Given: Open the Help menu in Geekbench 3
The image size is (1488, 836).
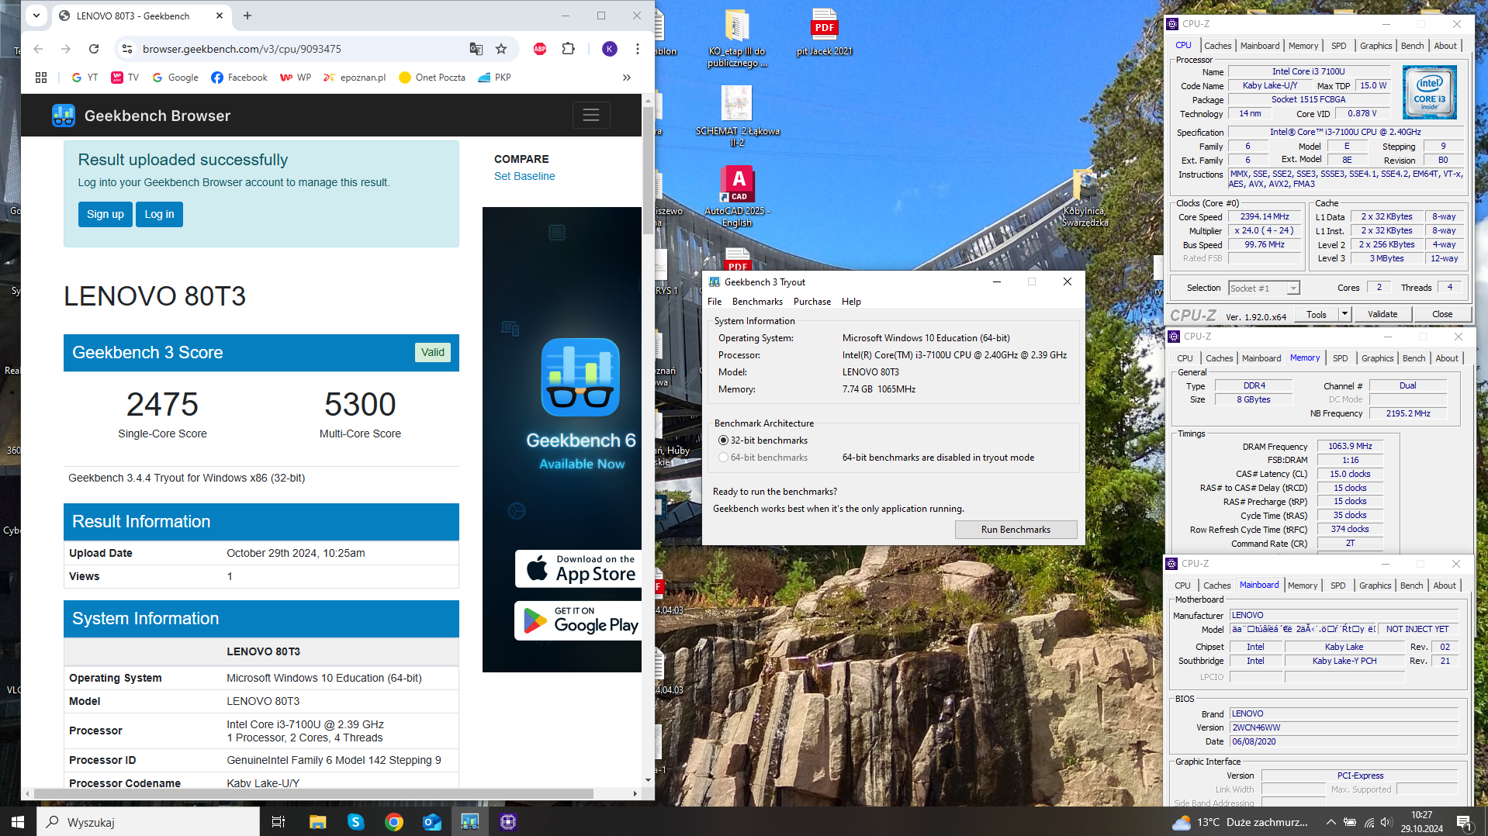Looking at the screenshot, I should click(851, 302).
